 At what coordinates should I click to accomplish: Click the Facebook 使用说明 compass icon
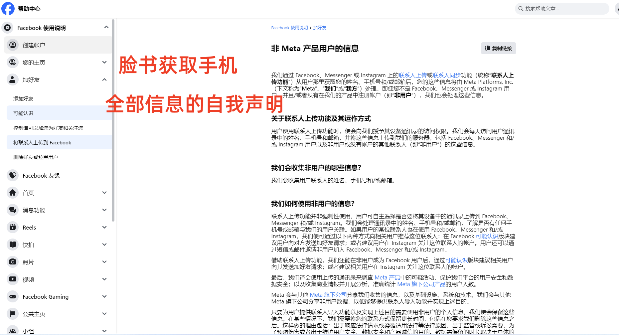tap(7, 28)
